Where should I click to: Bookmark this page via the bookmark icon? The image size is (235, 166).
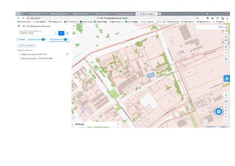click(197, 18)
